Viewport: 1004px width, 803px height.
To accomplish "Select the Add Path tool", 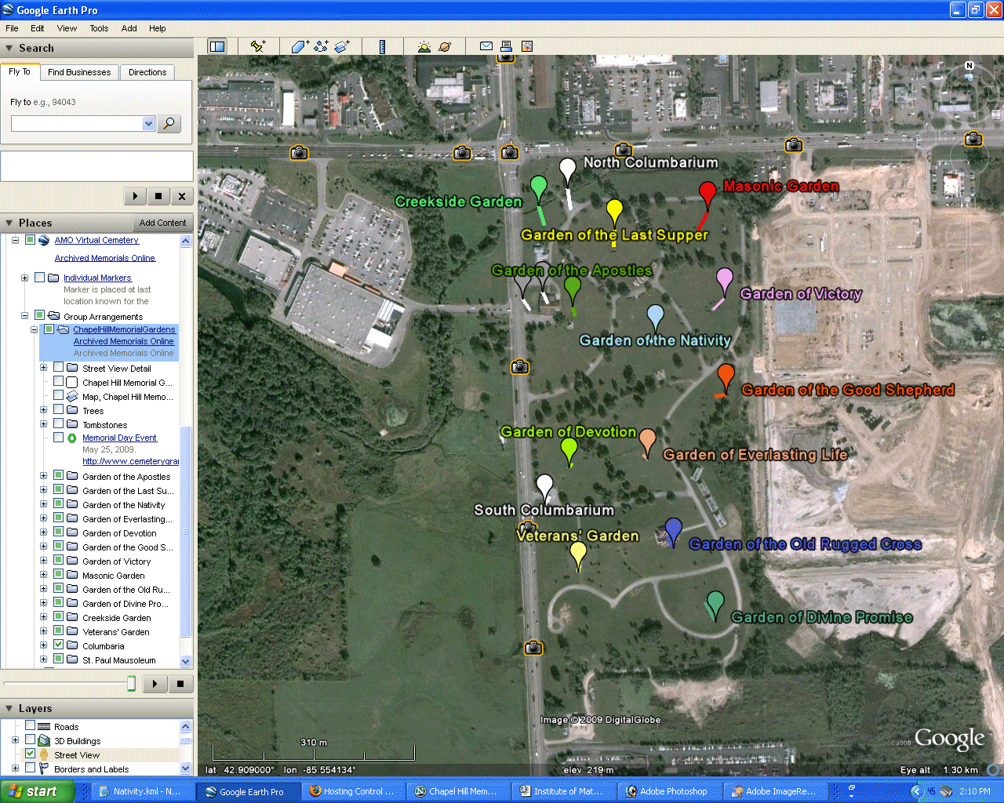I will pos(321,47).
